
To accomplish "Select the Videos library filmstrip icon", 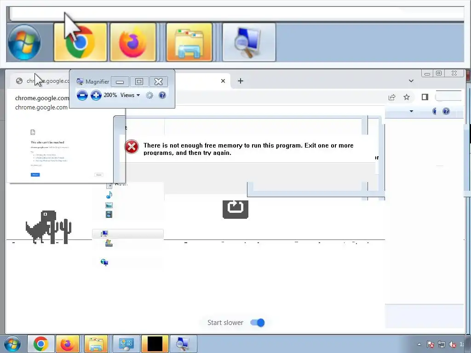I will (109, 214).
